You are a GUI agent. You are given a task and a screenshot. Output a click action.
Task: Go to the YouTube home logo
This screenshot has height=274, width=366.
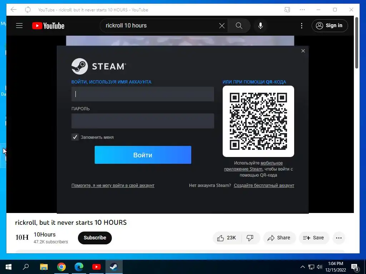coord(48,26)
